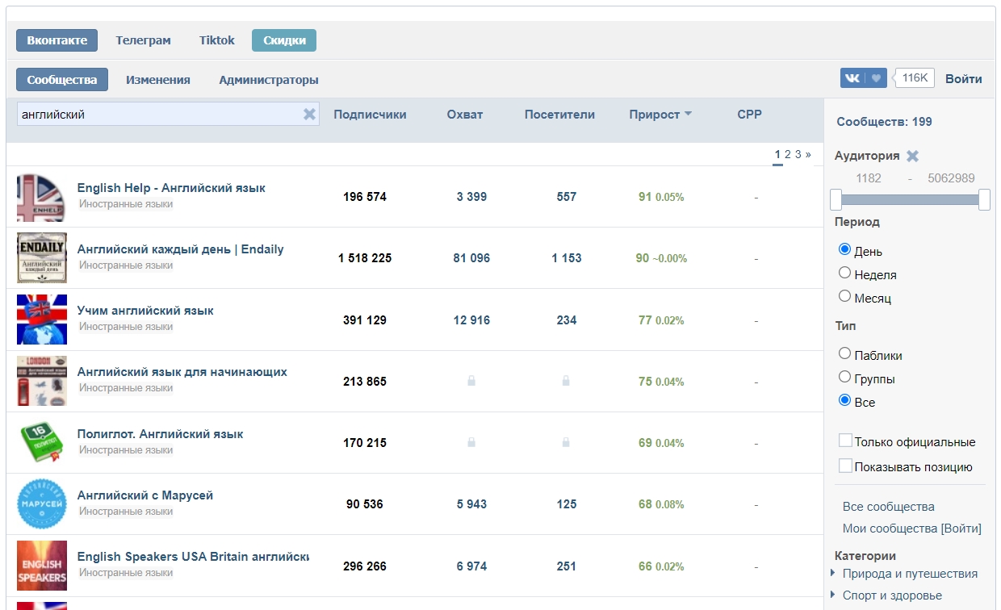Tick the Показывать позицию checkbox
The height and width of the screenshot is (610, 1001).
click(x=845, y=466)
